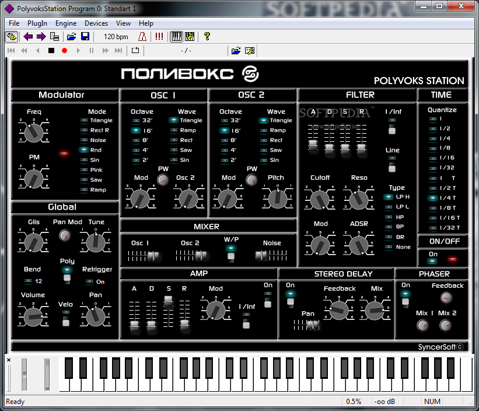Screen dimensions: 479x411
Task: Click the fast rewind transport button
Action: click(x=24, y=51)
